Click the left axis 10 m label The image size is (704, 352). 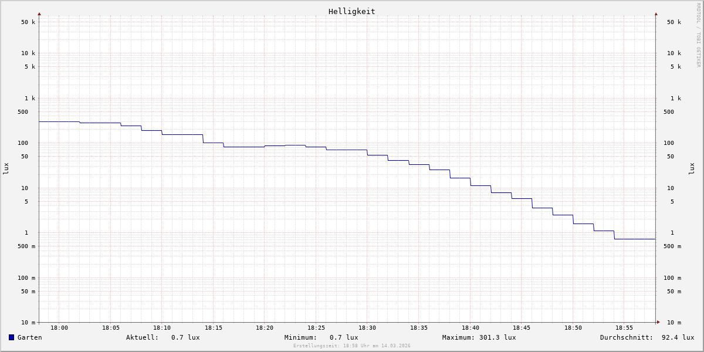(x=28, y=323)
